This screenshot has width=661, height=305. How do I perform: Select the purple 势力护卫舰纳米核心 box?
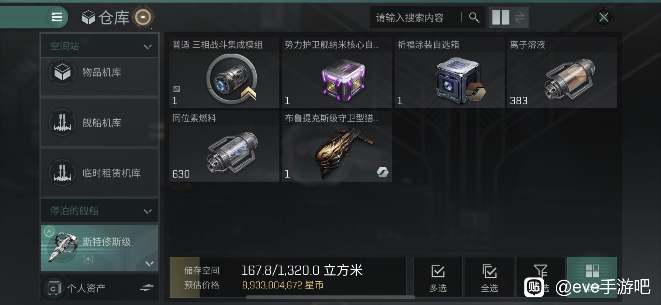[x=337, y=73]
